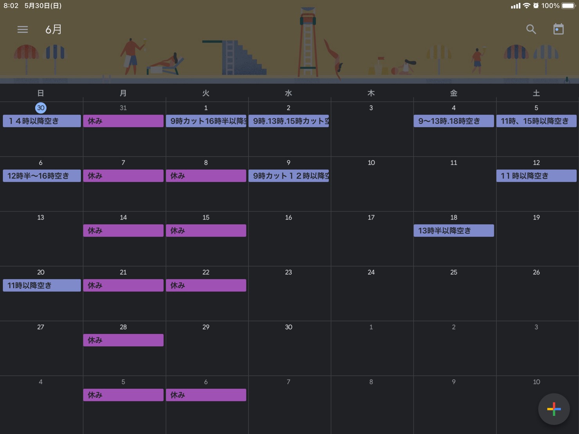Tap the search magnifier icon
This screenshot has height=434, width=579.
(x=531, y=29)
